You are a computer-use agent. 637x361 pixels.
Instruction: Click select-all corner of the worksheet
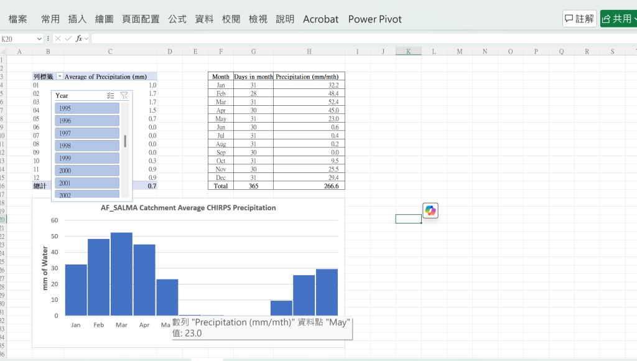pos(3,51)
